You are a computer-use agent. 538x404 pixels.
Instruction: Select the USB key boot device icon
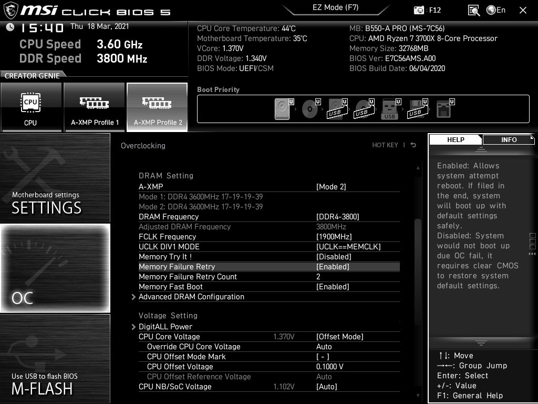pyautogui.click(x=390, y=109)
